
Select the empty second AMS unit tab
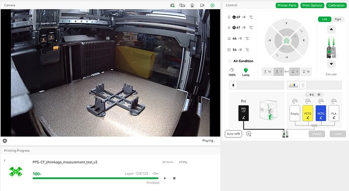tap(303, 85)
